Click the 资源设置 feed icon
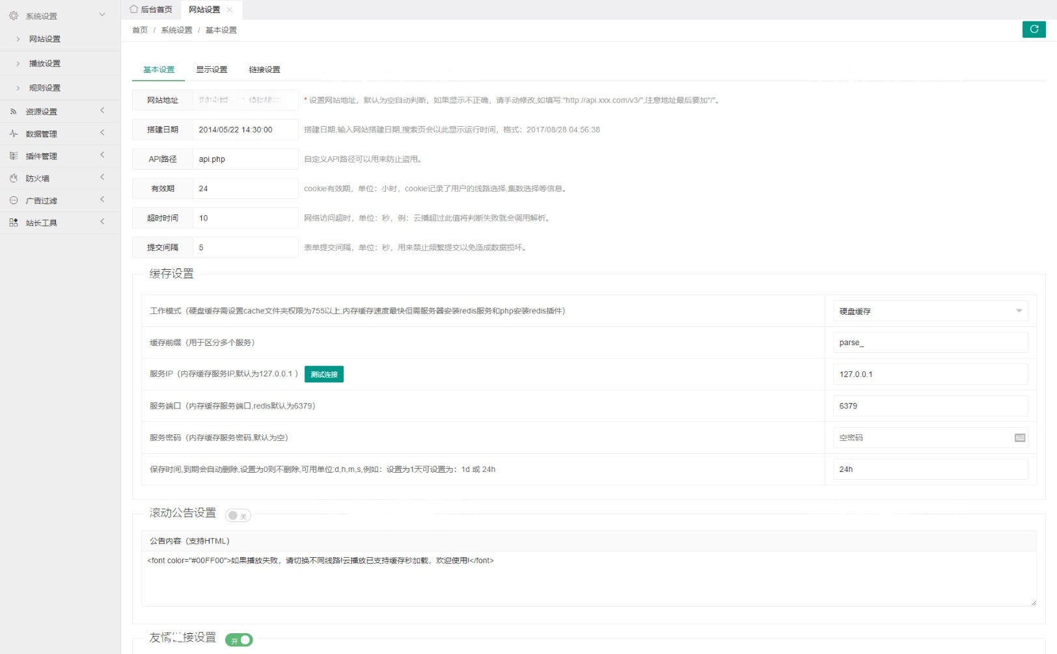 tap(14, 111)
